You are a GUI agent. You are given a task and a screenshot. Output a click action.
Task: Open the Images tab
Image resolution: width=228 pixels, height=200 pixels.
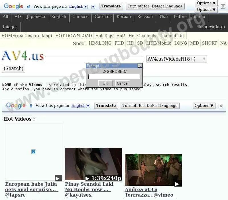pyautogui.click(x=10, y=27)
